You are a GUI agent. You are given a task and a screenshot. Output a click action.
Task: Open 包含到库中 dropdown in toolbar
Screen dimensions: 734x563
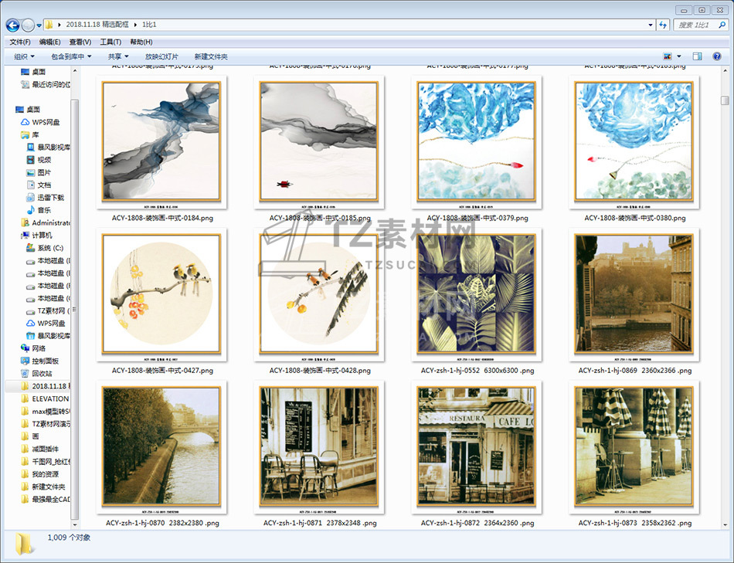71,56
